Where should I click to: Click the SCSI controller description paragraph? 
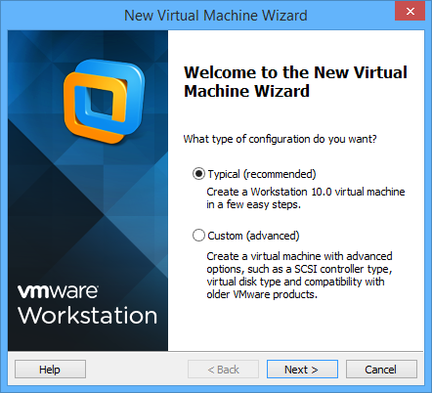click(x=299, y=276)
